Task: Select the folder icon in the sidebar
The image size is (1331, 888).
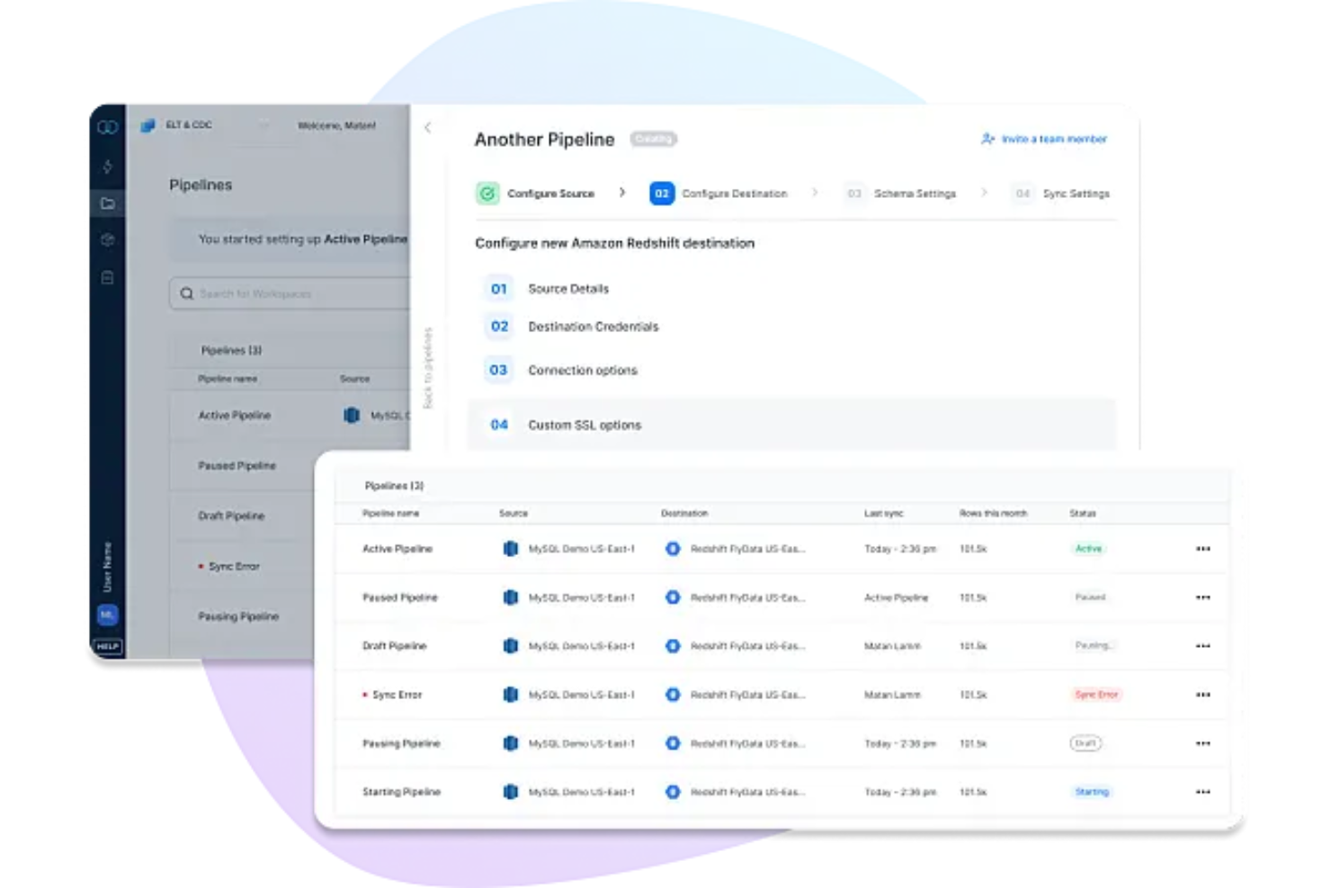Action: point(108,203)
